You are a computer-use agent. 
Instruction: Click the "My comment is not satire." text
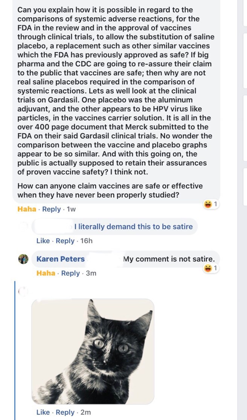(169, 259)
